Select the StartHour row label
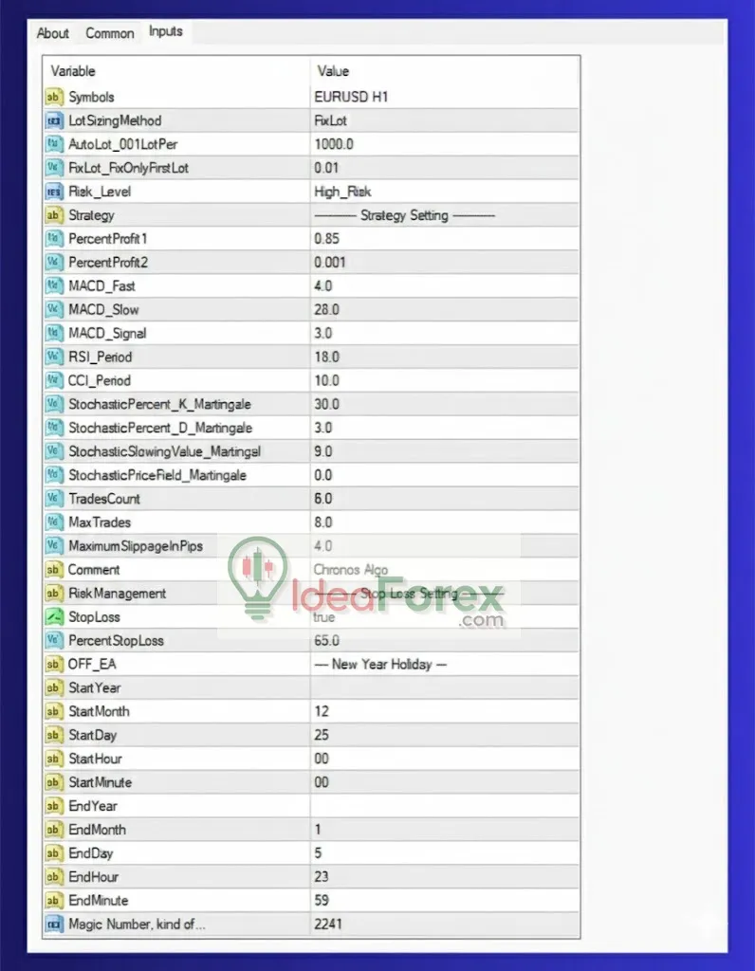The width and height of the screenshot is (755, 971). 95,760
